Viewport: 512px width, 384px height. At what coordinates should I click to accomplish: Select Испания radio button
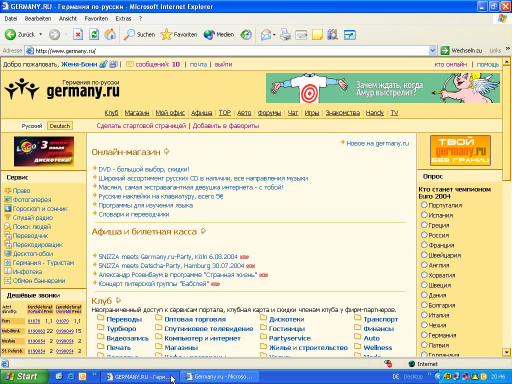click(424, 215)
